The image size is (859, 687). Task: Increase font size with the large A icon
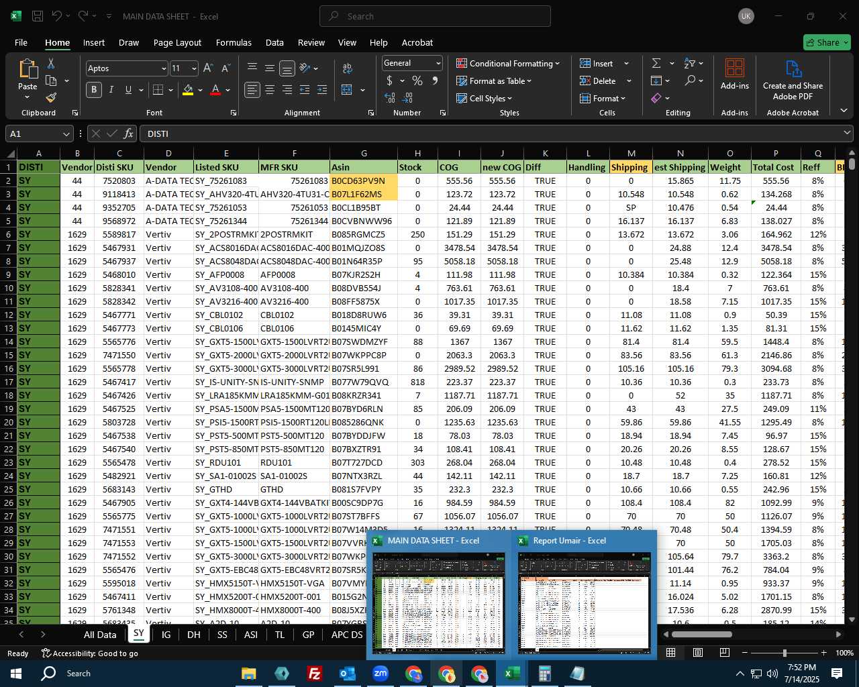pyautogui.click(x=208, y=68)
